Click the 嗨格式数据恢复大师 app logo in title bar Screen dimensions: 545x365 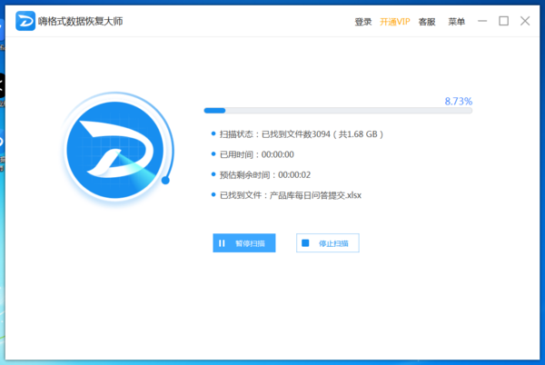coord(25,21)
